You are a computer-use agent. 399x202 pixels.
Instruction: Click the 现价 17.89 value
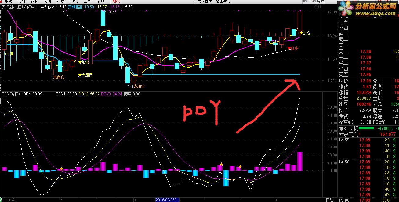[x=365, y=81]
